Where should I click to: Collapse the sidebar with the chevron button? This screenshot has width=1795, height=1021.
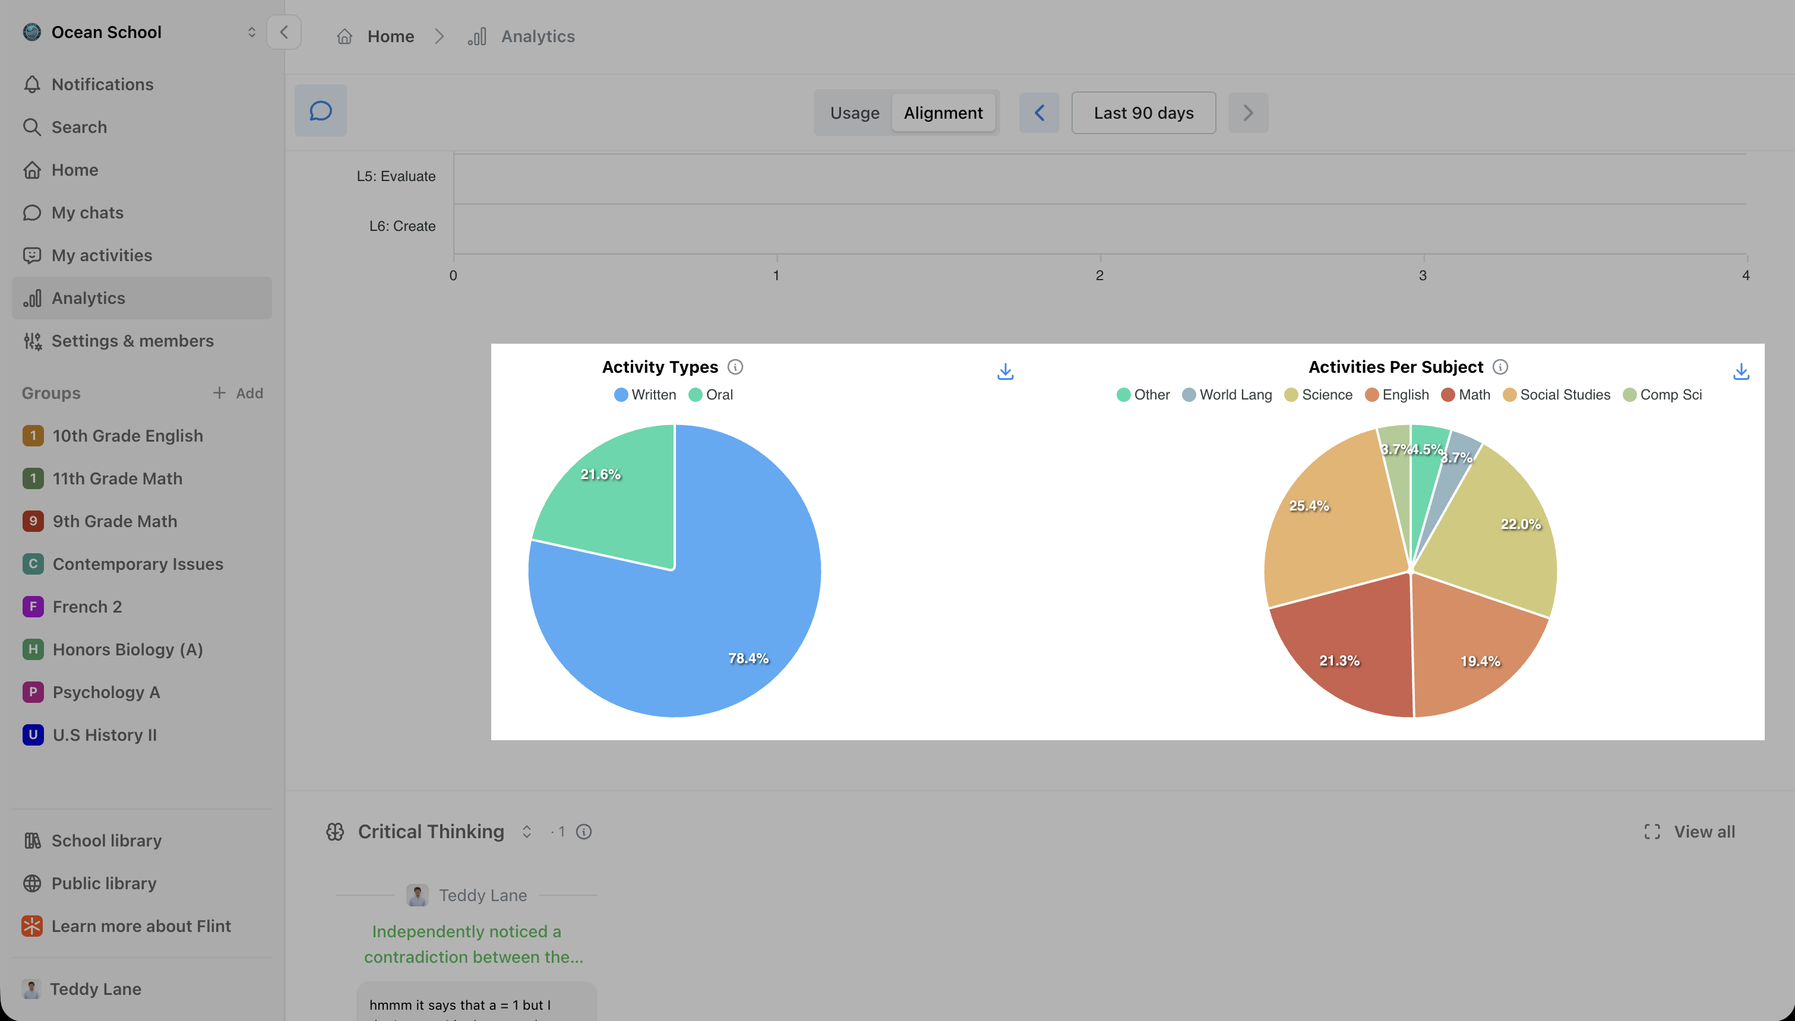[x=283, y=32]
